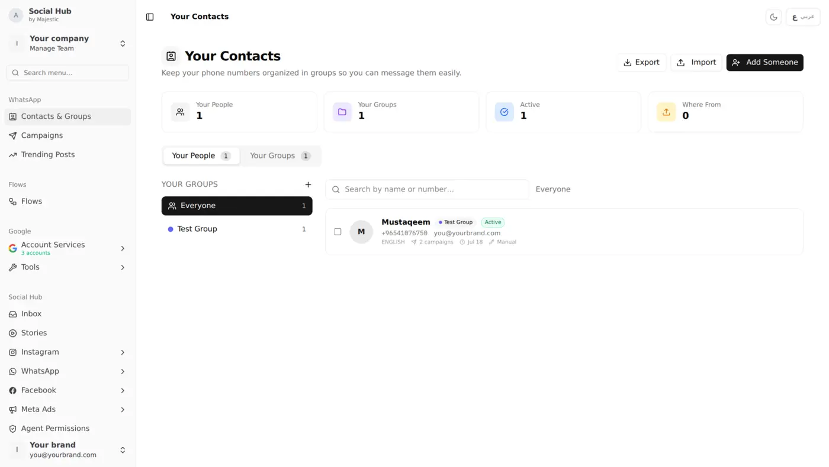Click the Mustaqeem contact name
The image size is (829, 467).
pyautogui.click(x=406, y=222)
